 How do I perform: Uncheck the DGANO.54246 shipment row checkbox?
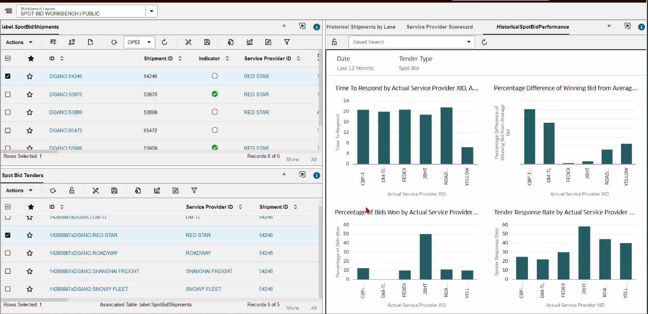click(8, 77)
